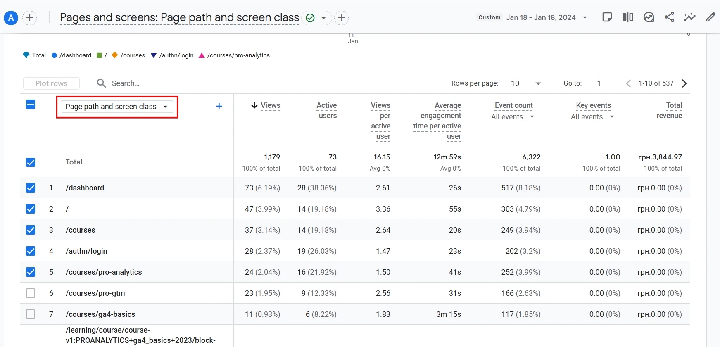Click the /authn/login triangle legend marker
The image size is (720, 347).
click(154, 55)
